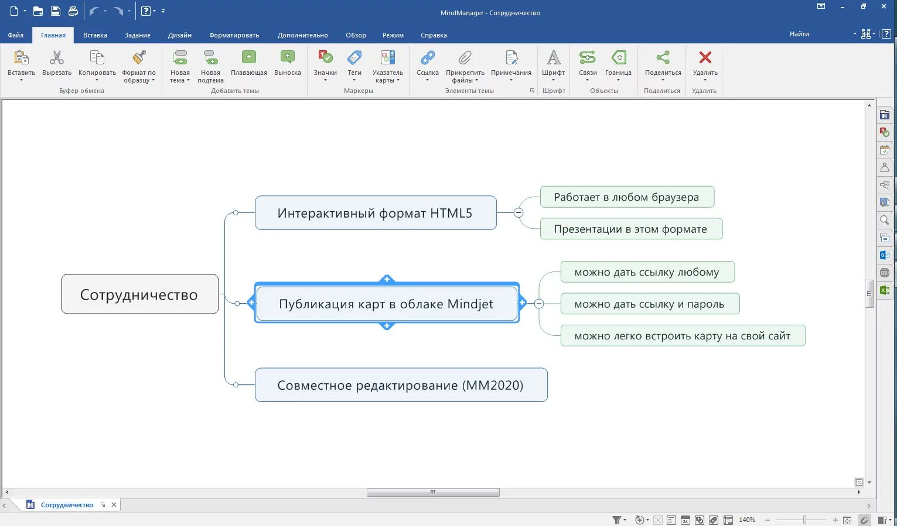897x526 pixels.
Task: Click the Связи relationships icon
Action: click(x=588, y=57)
